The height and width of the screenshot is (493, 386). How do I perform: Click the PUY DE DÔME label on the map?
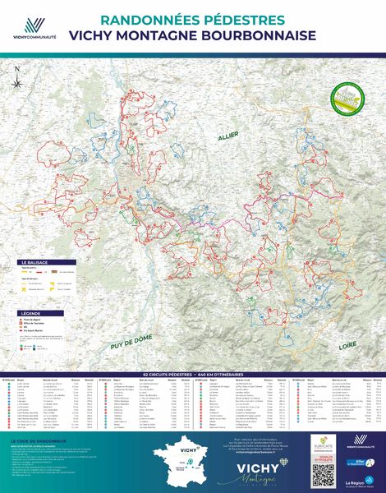point(131,342)
